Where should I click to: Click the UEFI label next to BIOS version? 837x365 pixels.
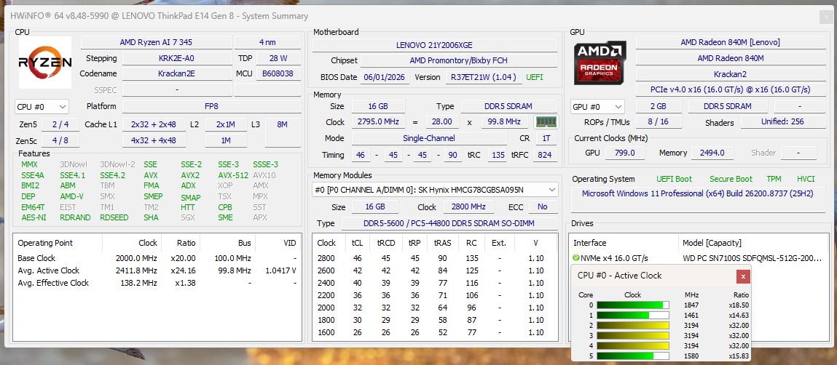click(x=535, y=77)
